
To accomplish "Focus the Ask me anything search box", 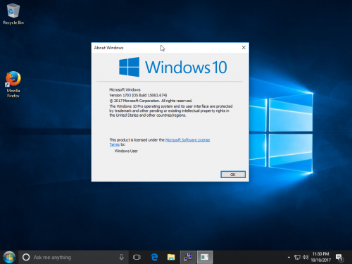I will 73,257.
